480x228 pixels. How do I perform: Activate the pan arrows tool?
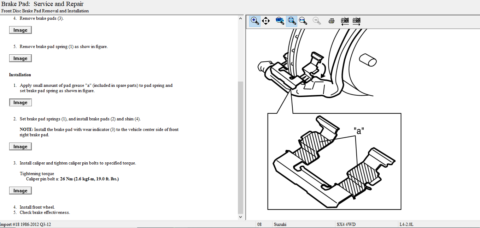(x=266, y=21)
